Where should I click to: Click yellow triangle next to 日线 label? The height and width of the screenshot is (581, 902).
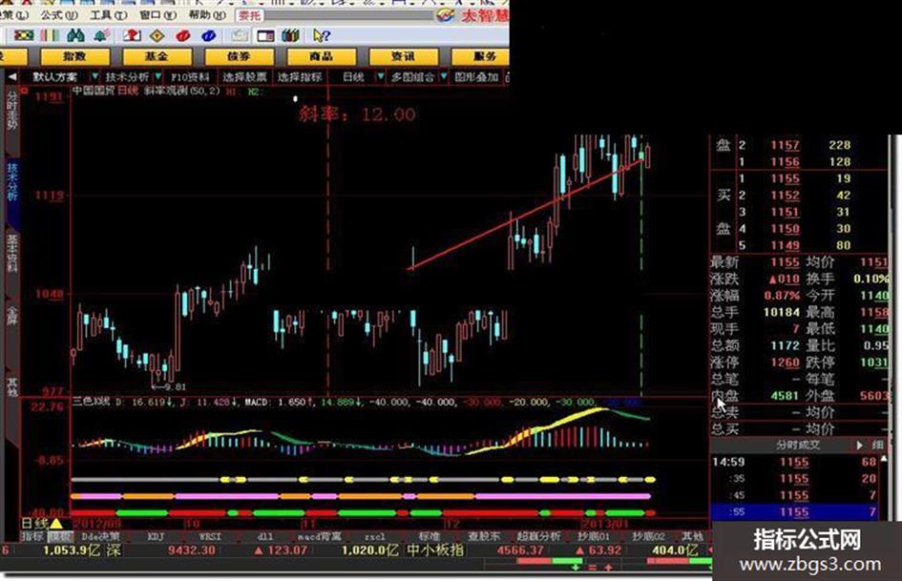click(x=56, y=524)
